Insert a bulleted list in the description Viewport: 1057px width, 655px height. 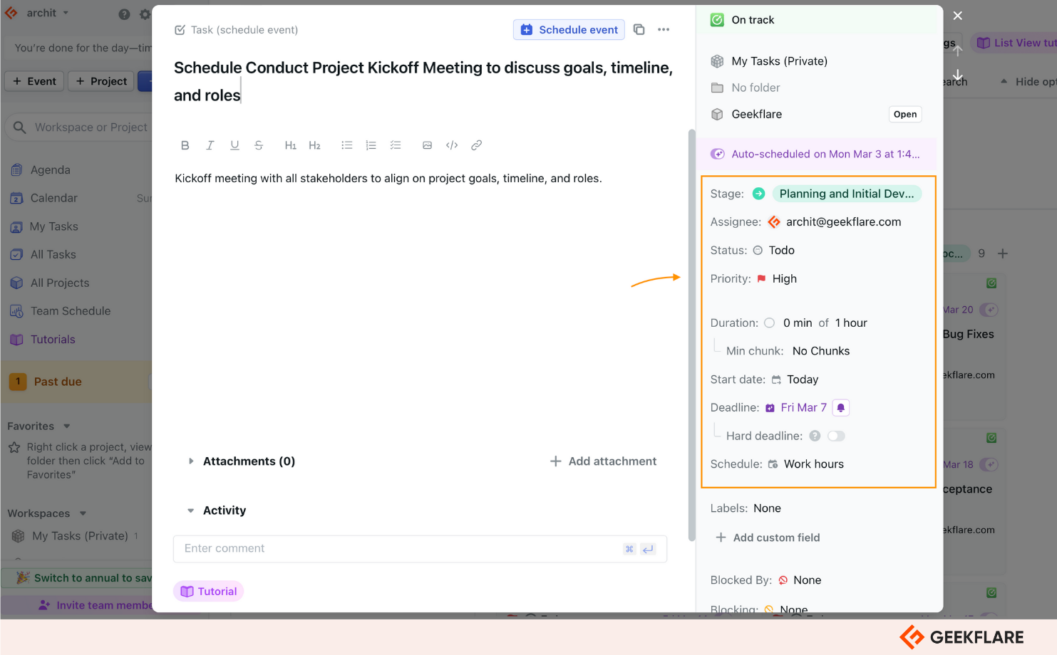[347, 145]
